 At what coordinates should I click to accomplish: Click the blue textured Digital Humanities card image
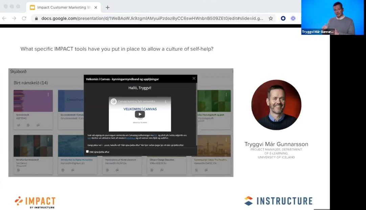click(71, 146)
